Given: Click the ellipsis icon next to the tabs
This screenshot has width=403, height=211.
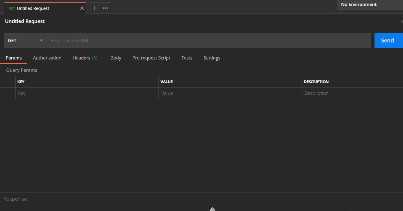Looking at the screenshot, I should pos(105,8).
